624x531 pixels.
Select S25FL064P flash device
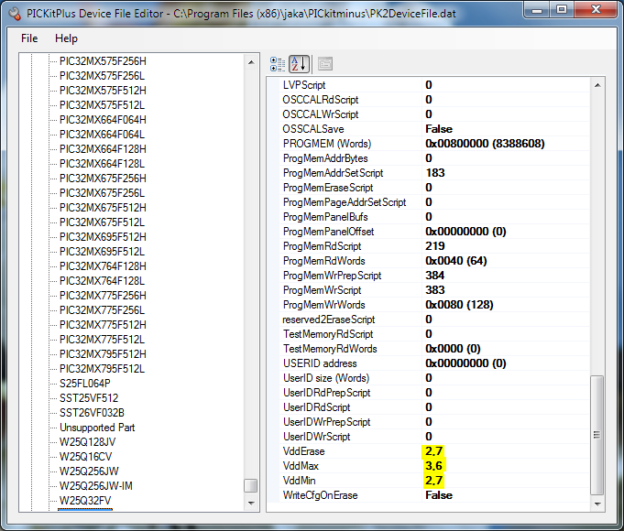click(x=85, y=384)
